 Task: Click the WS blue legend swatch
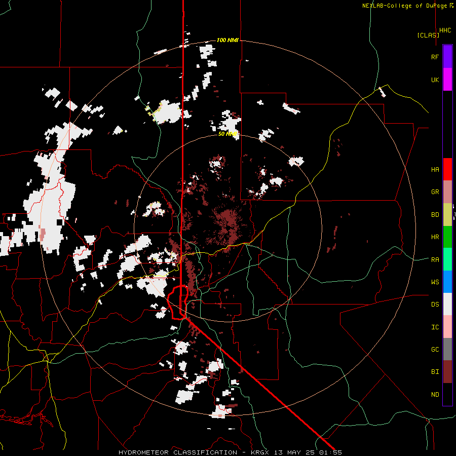coord(447,282)
